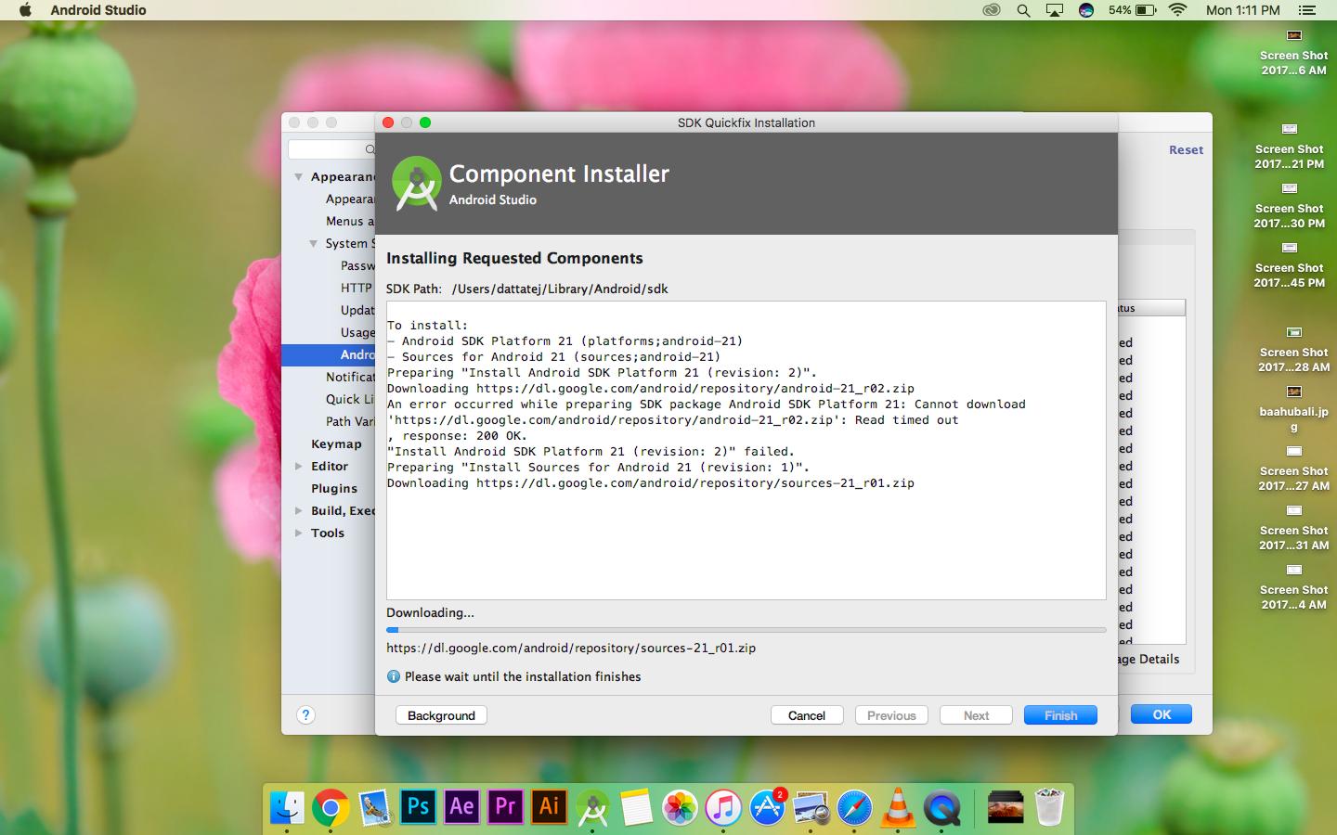Screen dimensions: 1337x835
Task: Open Spotlight search in menu bar
Action: (1023, 10)
